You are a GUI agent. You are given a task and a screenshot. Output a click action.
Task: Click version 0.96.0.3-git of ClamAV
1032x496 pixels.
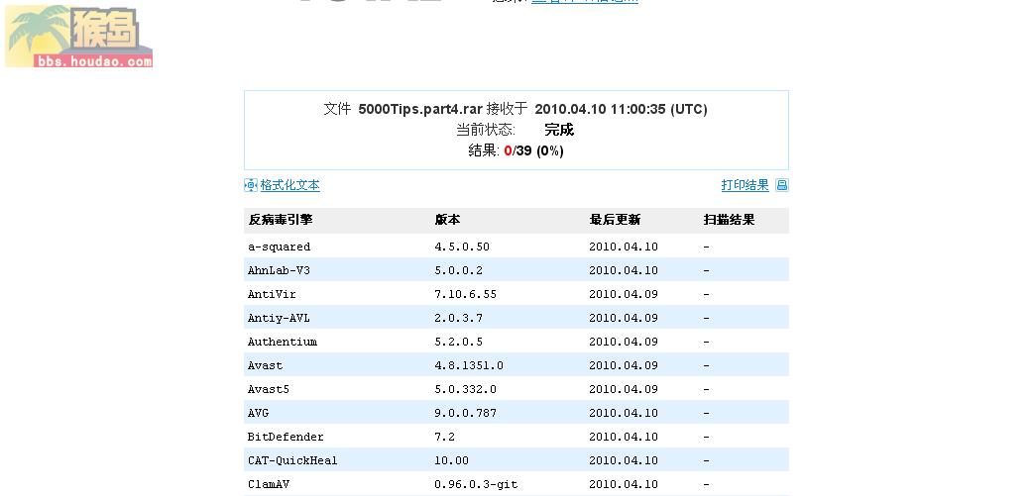click(476, 484)
